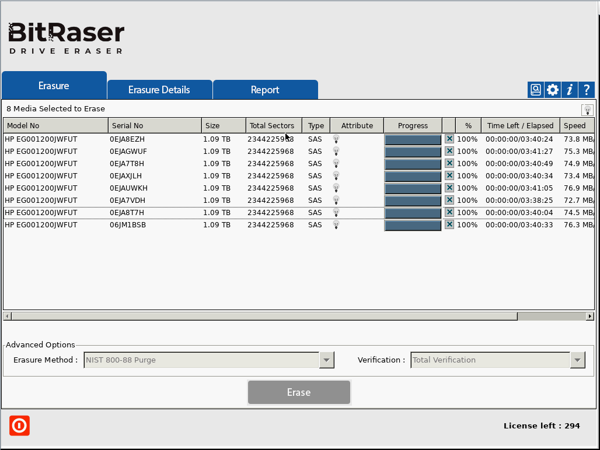The width and height of the screenshot is (600, 450).
Task: Click the X cancel icon for serial 0EJAUWKH
Action: [x=449, y=188]
